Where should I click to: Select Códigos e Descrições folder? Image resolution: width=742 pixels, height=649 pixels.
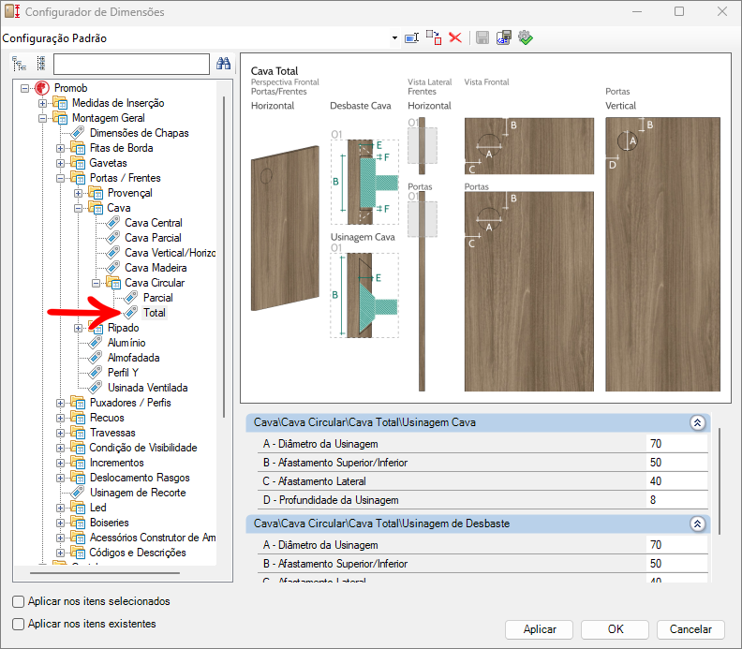click(x=138, y=553)
